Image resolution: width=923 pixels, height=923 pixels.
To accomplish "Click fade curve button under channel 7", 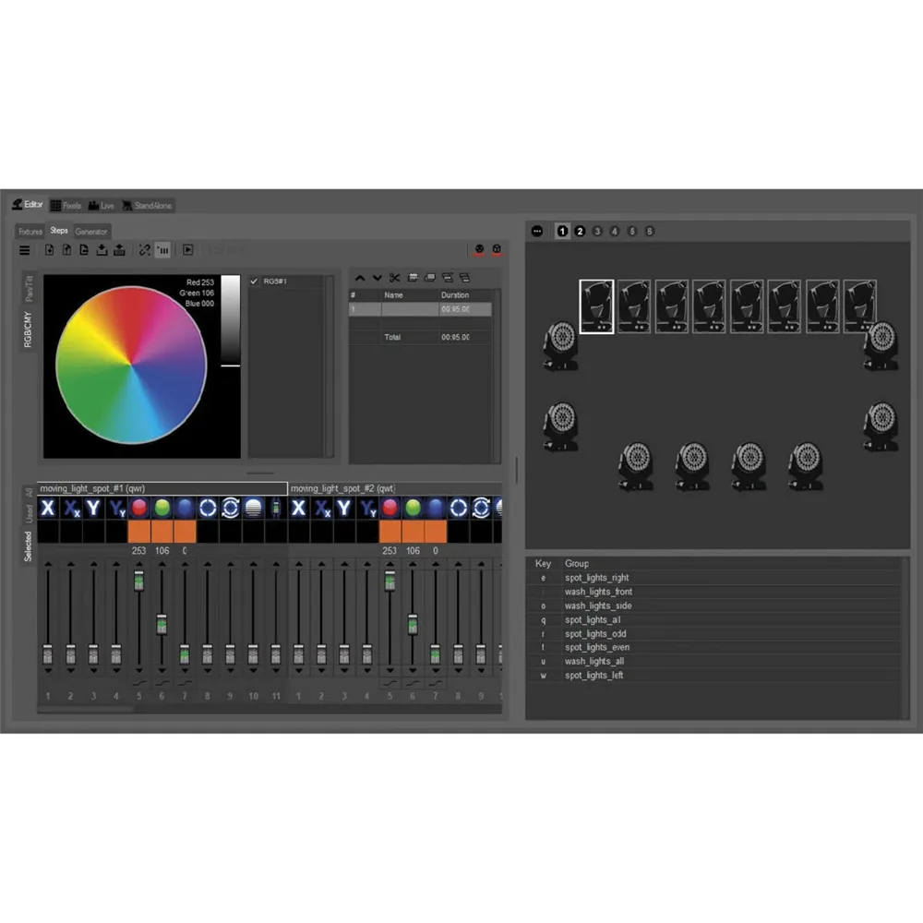I will [x=184, y=683].
